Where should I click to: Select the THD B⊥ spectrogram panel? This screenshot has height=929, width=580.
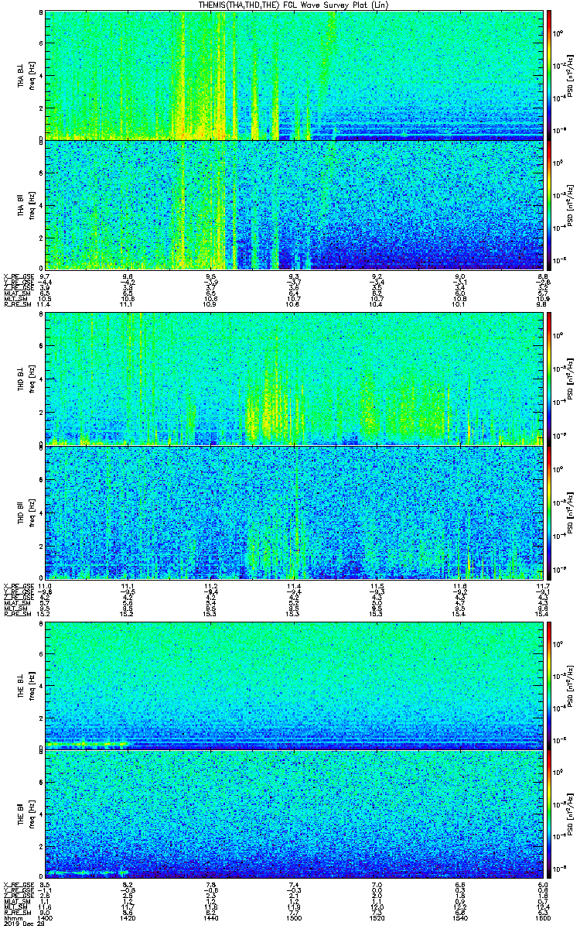click(x=295, y=377)
